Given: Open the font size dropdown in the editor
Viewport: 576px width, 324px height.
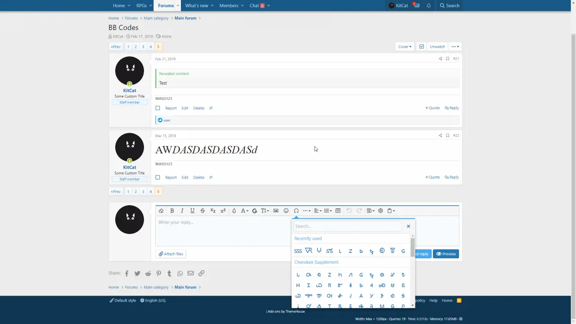Looking at the screenshot, I should pyautogui.click(x=265, y=211).
